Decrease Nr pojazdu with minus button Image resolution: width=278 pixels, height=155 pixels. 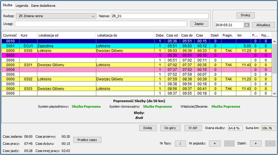click(x=229, y=143)
